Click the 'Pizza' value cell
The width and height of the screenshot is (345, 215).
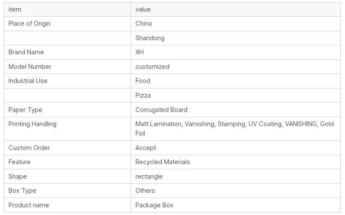pyautogui.click(x=236, y=95)
